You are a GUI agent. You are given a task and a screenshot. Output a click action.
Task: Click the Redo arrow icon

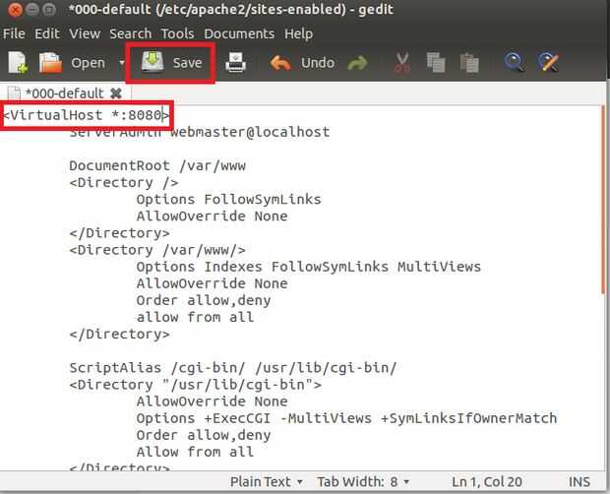[x=357, y=63]
